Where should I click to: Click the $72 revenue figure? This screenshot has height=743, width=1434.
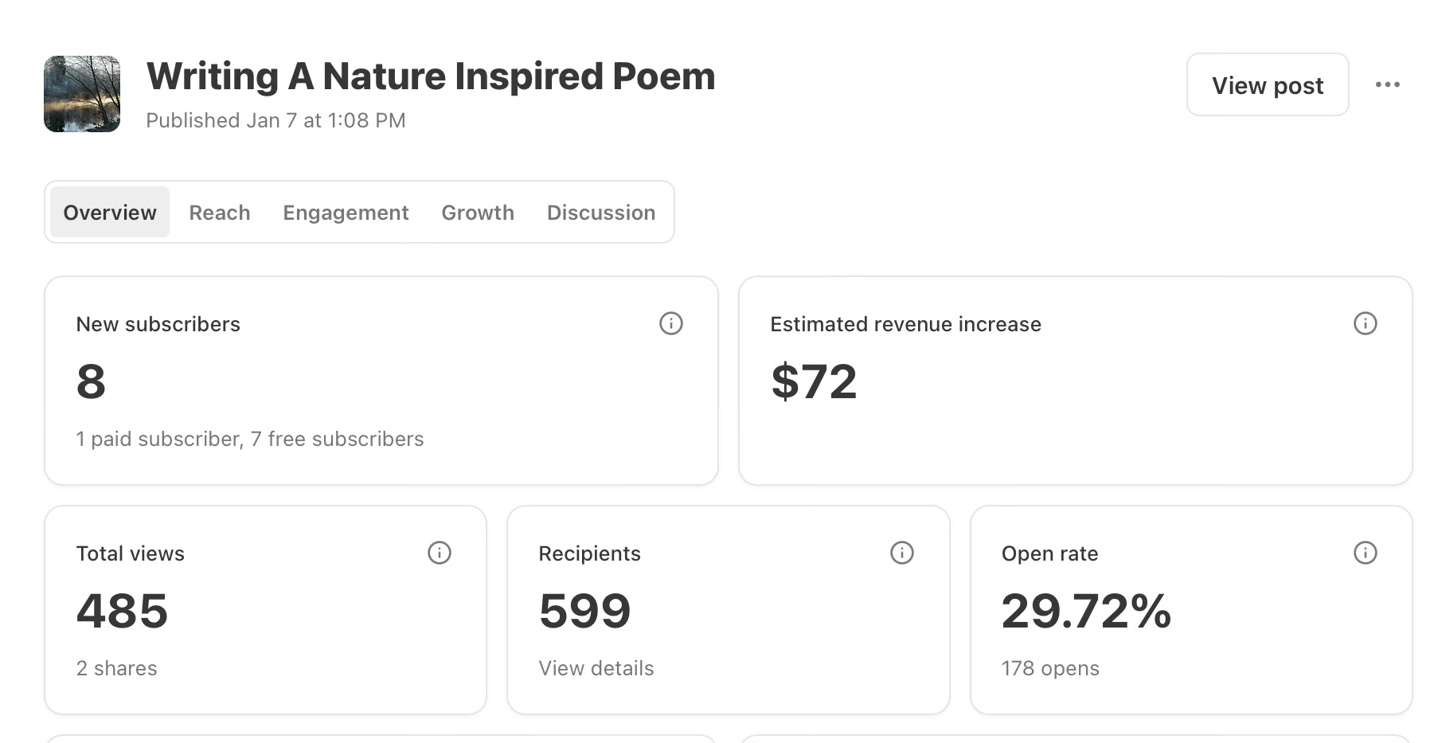(x=814, y=381)
